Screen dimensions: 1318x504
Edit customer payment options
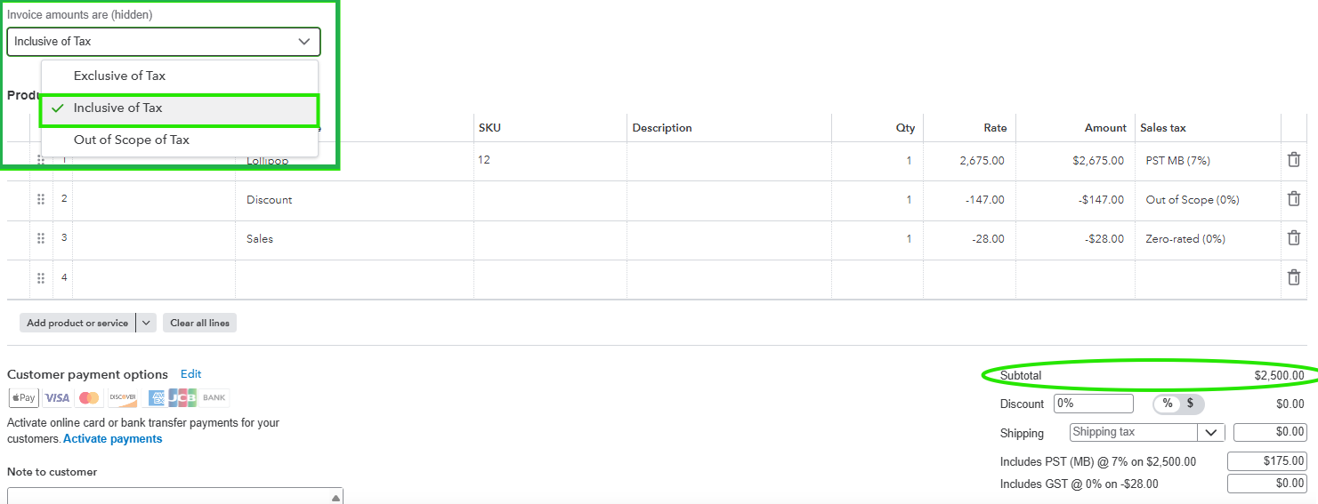point(190,374)
